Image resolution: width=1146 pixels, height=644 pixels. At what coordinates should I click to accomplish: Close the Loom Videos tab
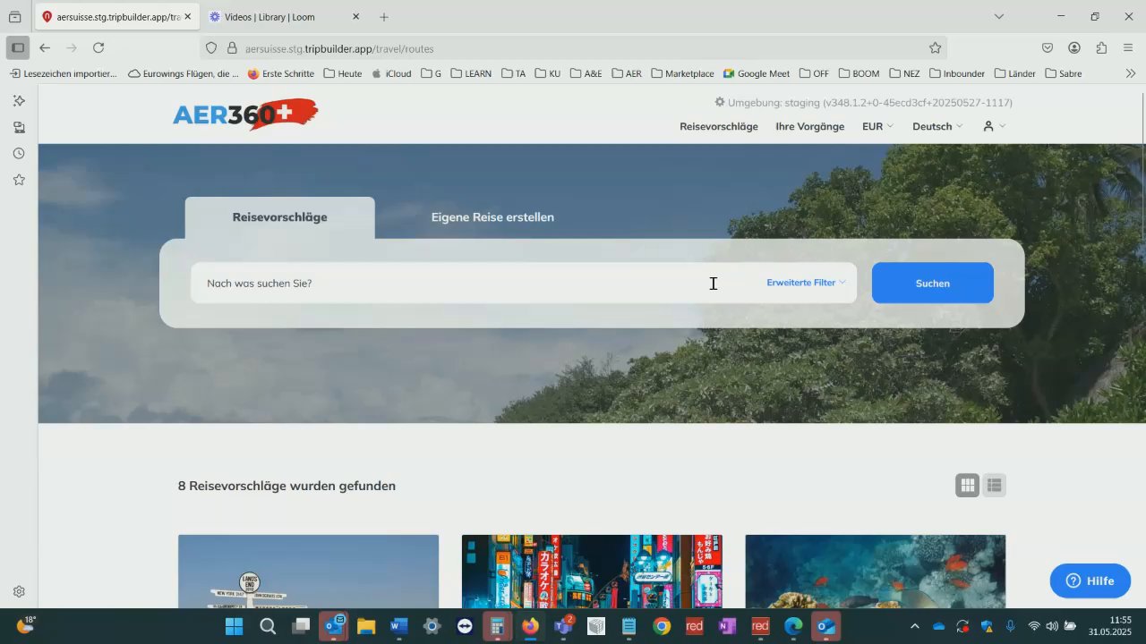tap(355, 17)
